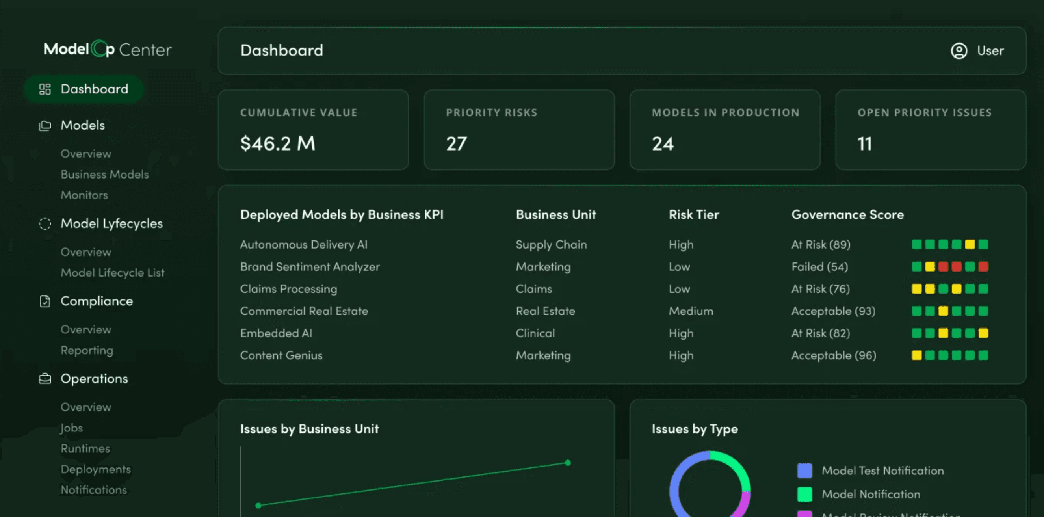Click the Cumulative Value $46.2 M card
This screenshot has width=1044, height=517.
point(313,130)
